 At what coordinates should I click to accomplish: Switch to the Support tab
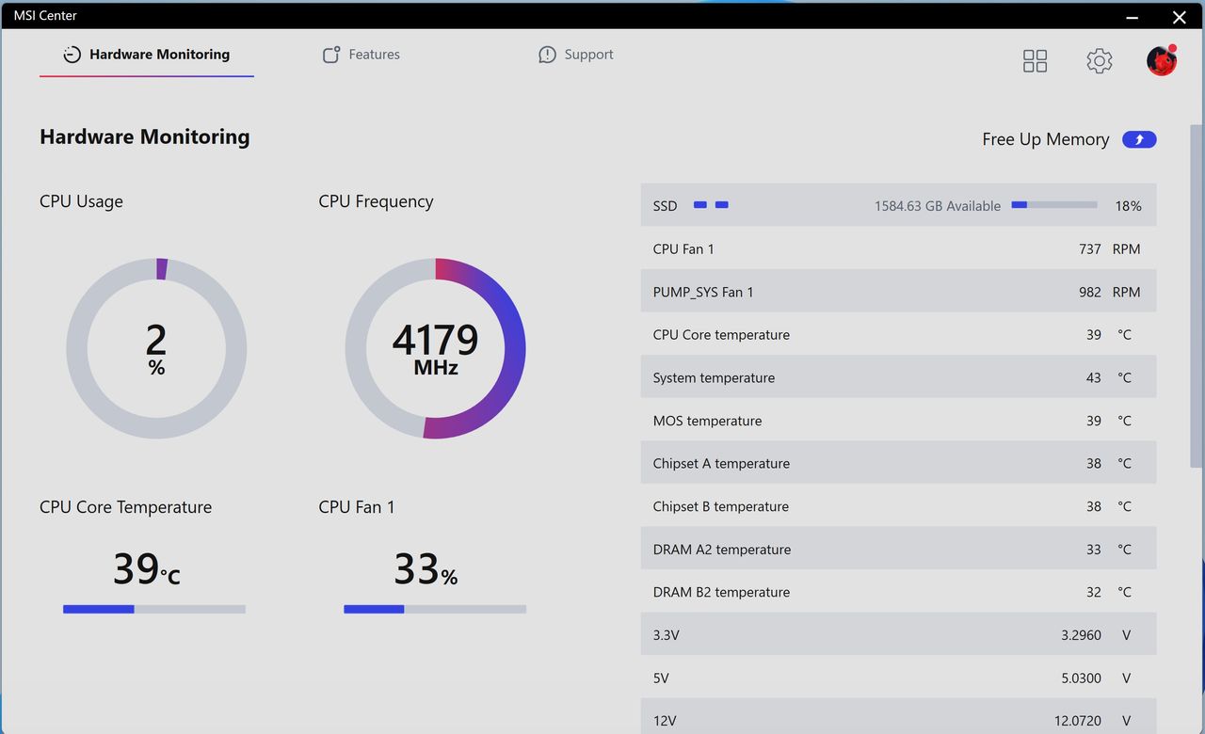coord(575,55)
